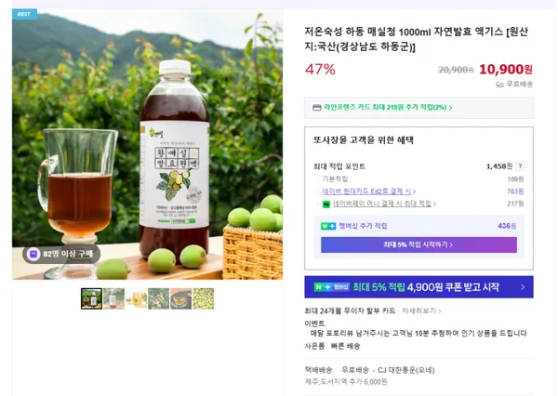558x396 pixels.
Task: Click 최대 5% 적립 시작하기 button
Action: coord(418,244)
